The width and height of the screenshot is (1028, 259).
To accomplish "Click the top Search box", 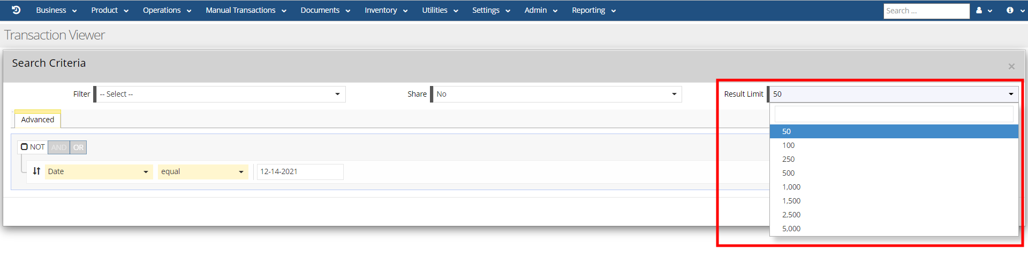I will (x=926, y=11).
